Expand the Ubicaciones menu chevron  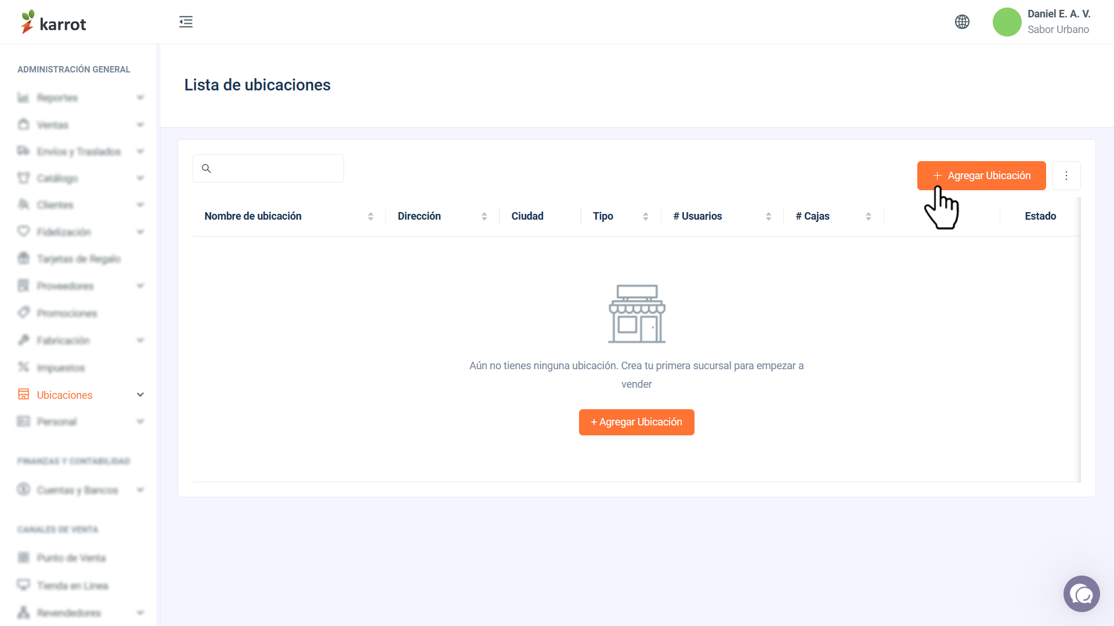coord(140,395)
